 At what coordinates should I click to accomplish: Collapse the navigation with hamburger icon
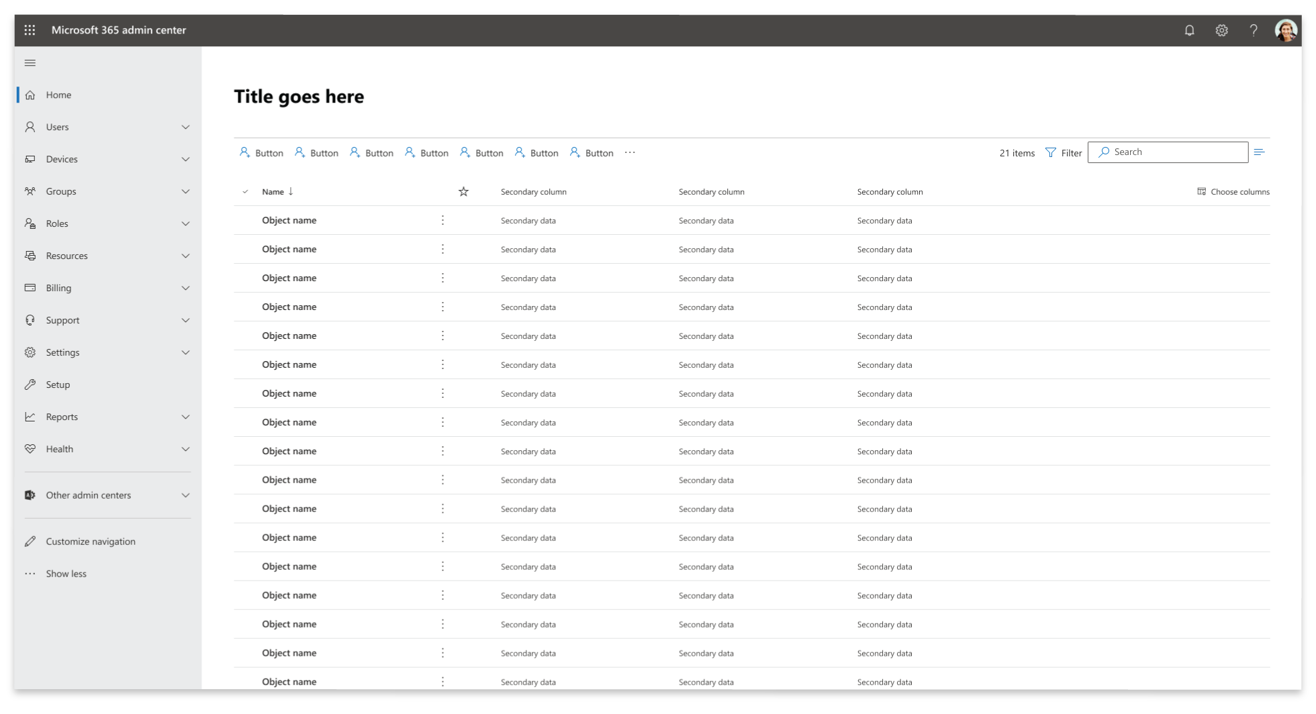(x=30, y=63)
